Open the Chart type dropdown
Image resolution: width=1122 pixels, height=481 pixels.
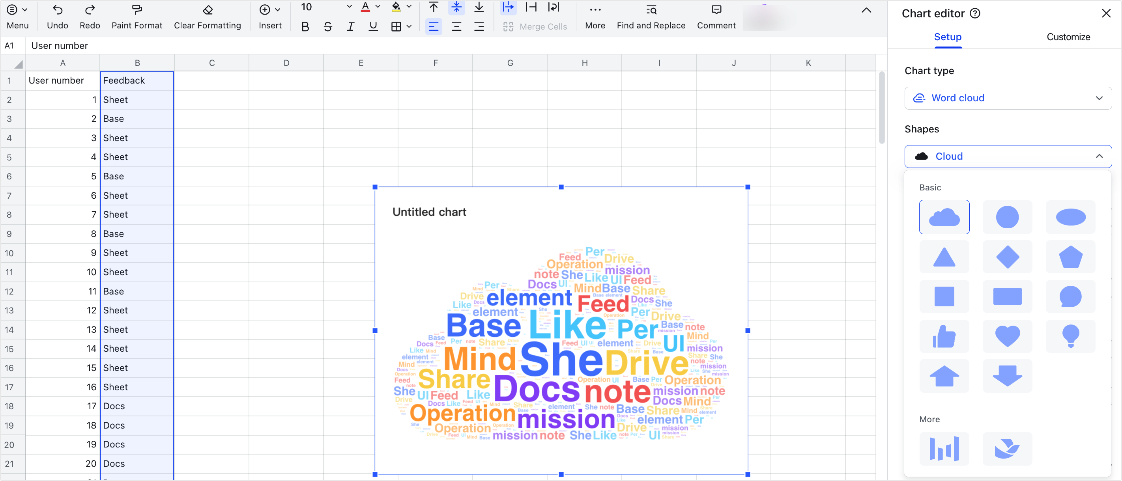1008,98
